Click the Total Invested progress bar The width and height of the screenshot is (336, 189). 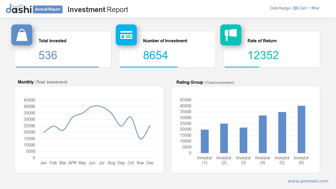[x=57, y=67]
